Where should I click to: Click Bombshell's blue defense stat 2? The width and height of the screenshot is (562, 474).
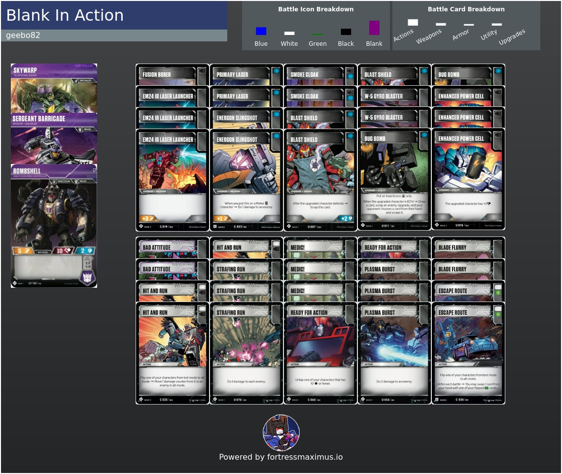[x=85, y=251]
